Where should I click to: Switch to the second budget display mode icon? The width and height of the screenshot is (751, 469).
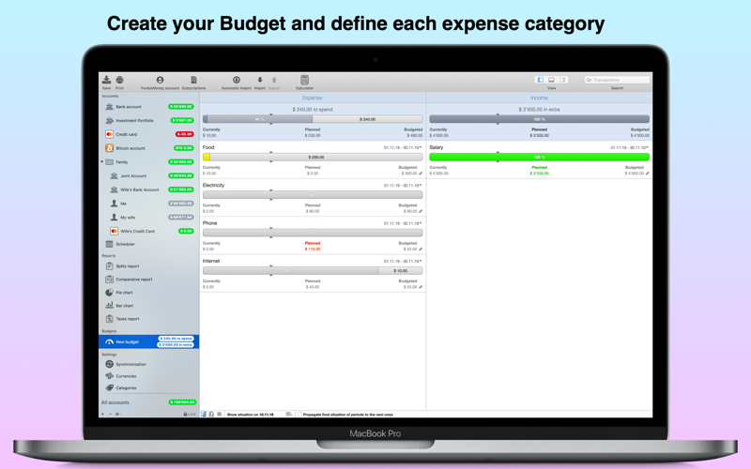(x=211, y=414)
